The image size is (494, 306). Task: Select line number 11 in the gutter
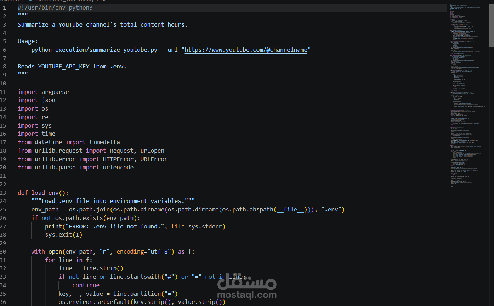point(4,92)
